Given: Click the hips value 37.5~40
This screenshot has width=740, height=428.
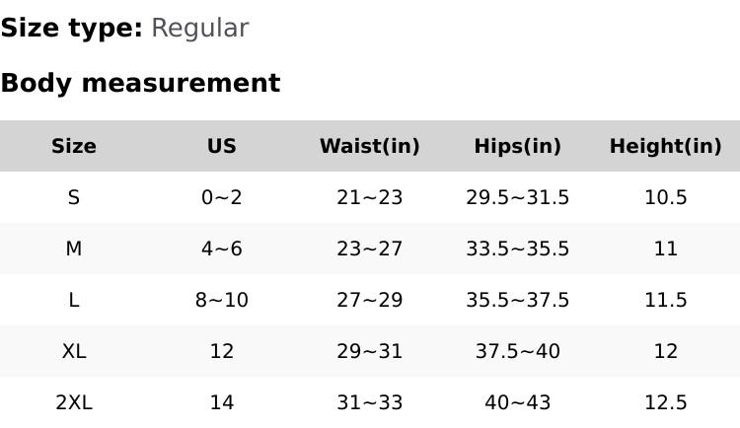Looking at the screenshot, I should [x=518, y=351].
